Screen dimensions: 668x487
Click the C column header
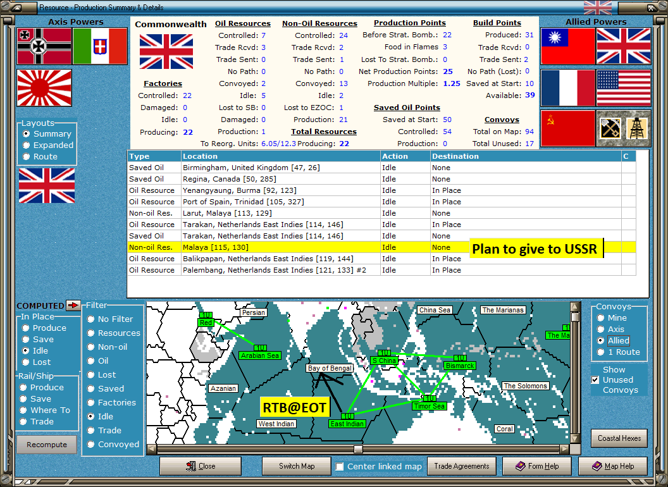pyautogui.click(x=628, y=156)
